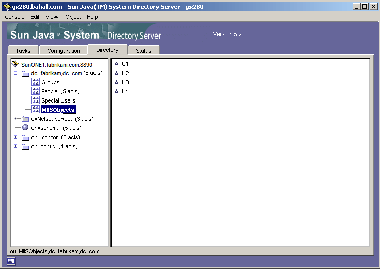The image size is (380, 269).
Task: Open the Object menu
Action: 73,17
